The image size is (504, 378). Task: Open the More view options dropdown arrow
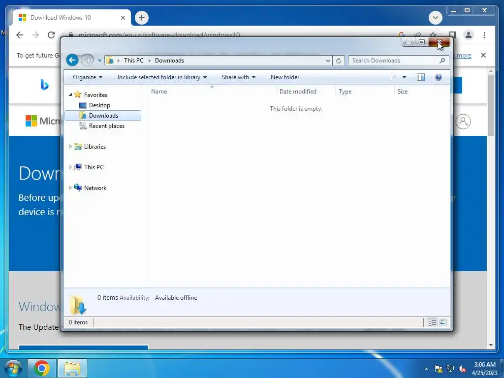pyautogui.click(x=405, y=77)
